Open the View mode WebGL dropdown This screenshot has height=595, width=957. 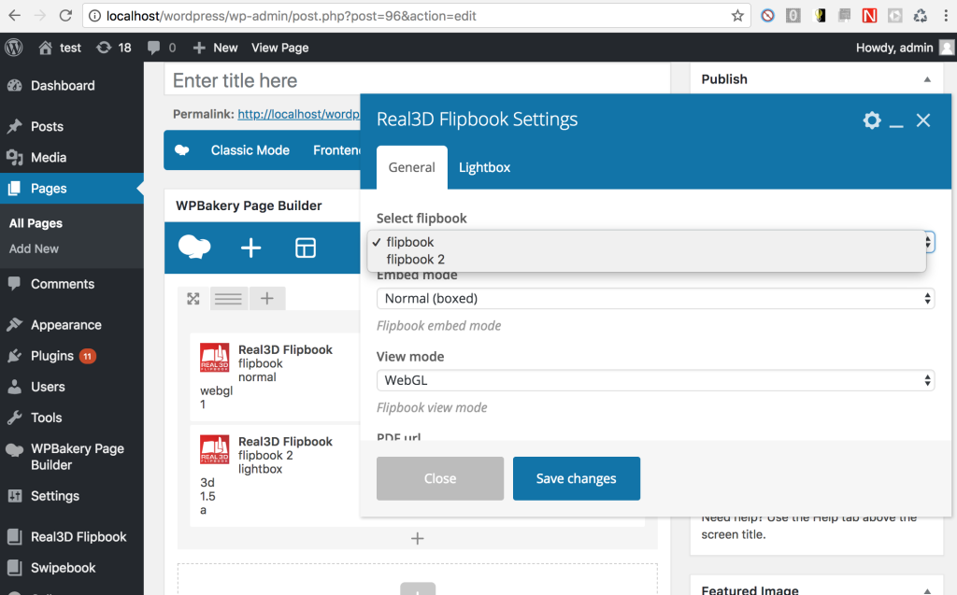coord(654,380)
